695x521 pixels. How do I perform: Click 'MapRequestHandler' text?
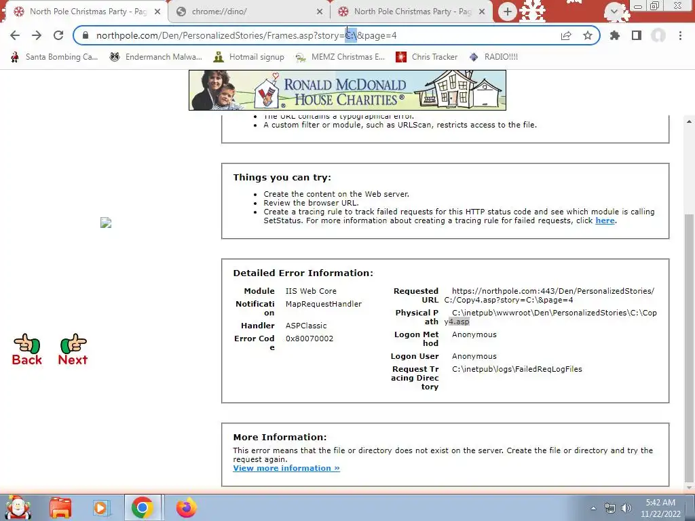(x=324, y=304)
